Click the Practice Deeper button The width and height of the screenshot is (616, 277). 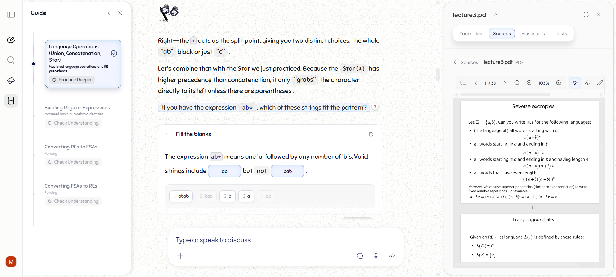[x=72, y=80]
